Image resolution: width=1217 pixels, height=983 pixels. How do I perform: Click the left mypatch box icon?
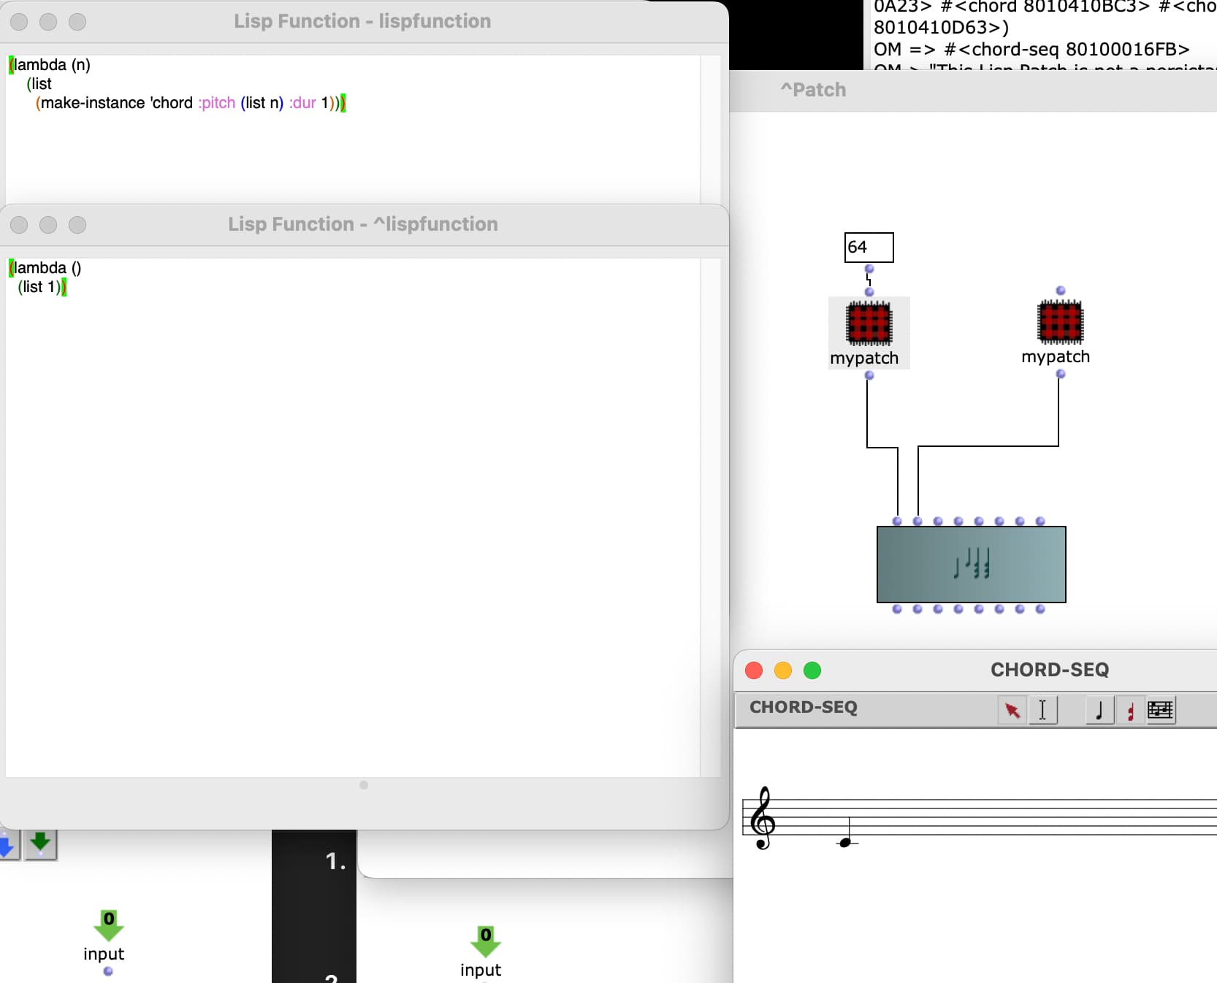pos(869,323)
